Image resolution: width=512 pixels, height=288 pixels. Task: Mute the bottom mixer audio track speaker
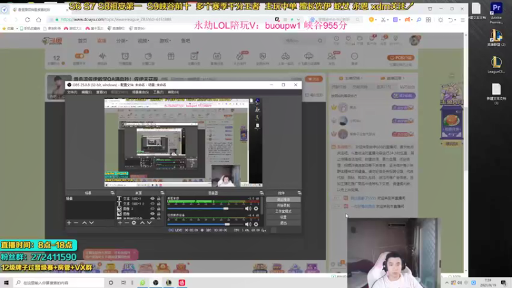pyautogui.click(x=248, y=225)
